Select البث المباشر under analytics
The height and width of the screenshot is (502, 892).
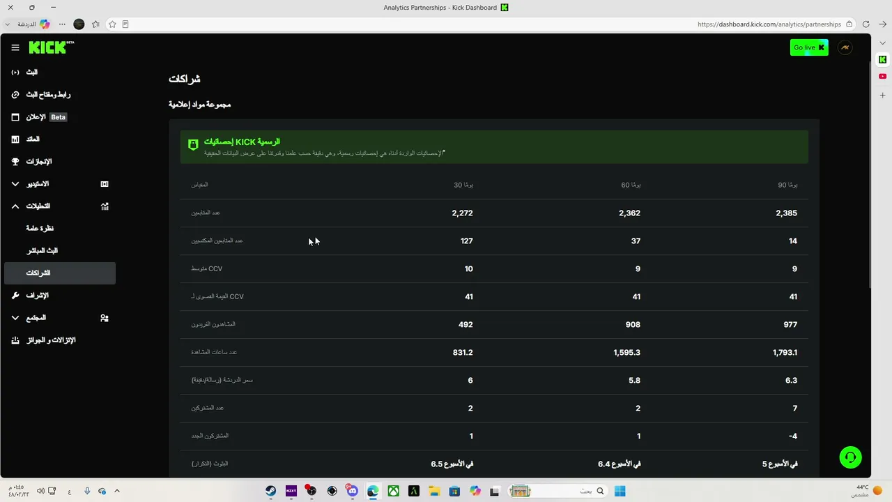(x=60, y=251)
